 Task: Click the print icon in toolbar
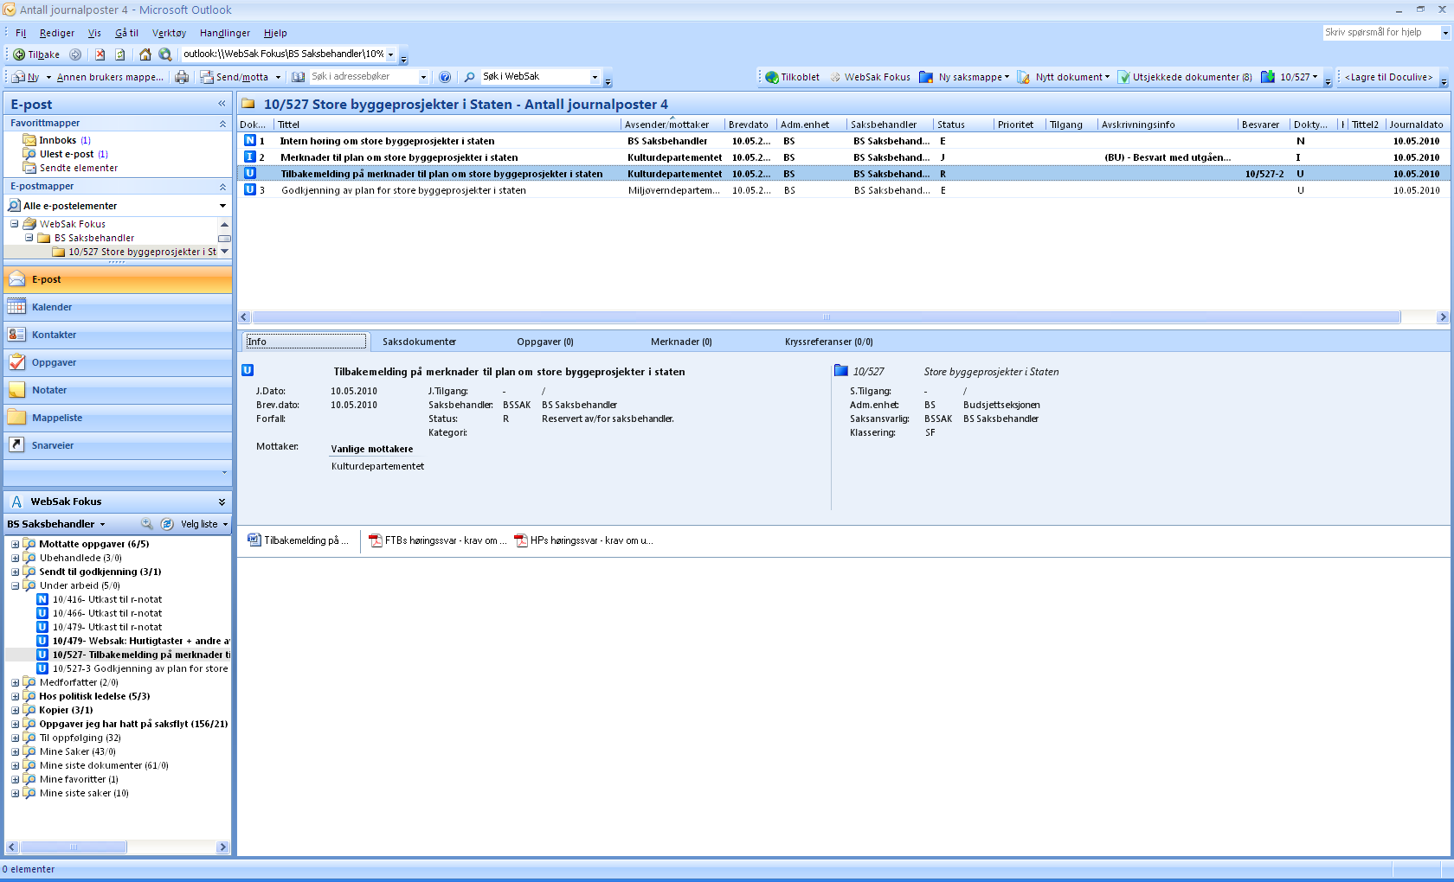coord(182,77)
